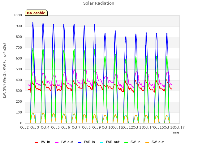Click the 600 y-axis tick label
This screenshot has height=148, width=198.
[x=19, y=58]
